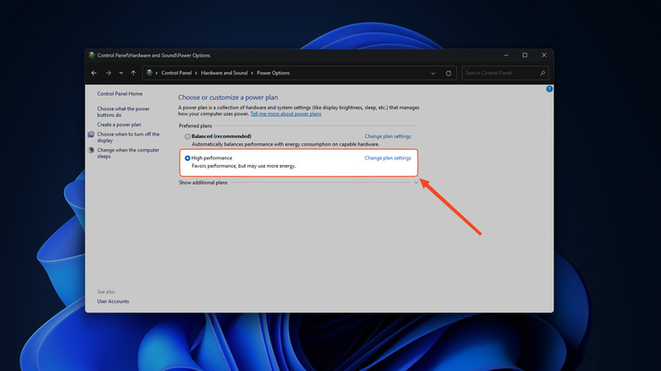
Task: Click Control Panel breadcrumb in address bar
Action: (177, 73)
